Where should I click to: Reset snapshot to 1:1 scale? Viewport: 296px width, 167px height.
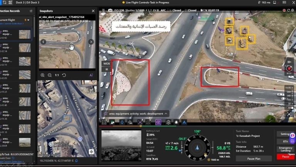[57, 75]
